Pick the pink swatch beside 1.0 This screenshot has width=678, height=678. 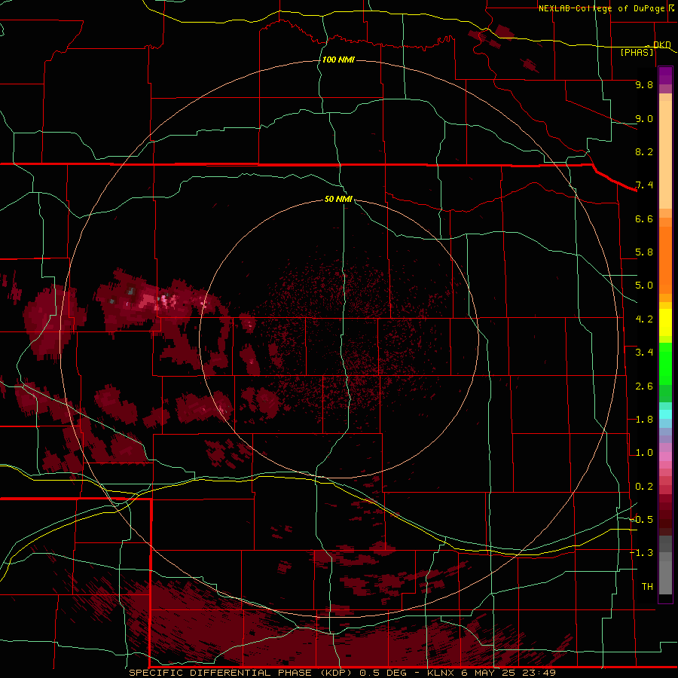665,457
